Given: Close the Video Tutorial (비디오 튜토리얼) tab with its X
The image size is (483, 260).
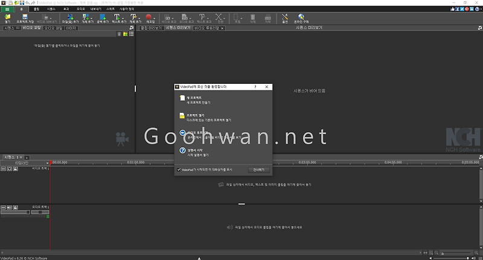Looking at the screenshot, I should click(222, 28).
